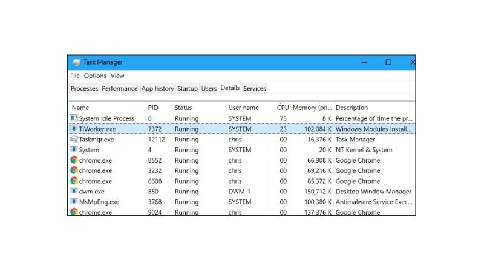Click the Taskmgr.exe process icon
The image size is (484, 272).
coord(74,139)
